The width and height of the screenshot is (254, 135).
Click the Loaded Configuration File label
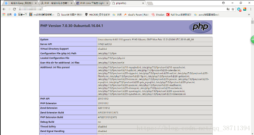55,58
